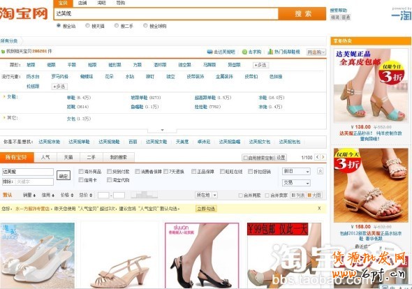The width and height of the screenshot is (412, 289).
Task: Switch to the 人气 tab
Action: (45, 157)
